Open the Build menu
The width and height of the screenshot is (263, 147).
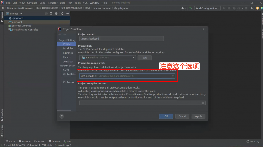tap(63, 3)
